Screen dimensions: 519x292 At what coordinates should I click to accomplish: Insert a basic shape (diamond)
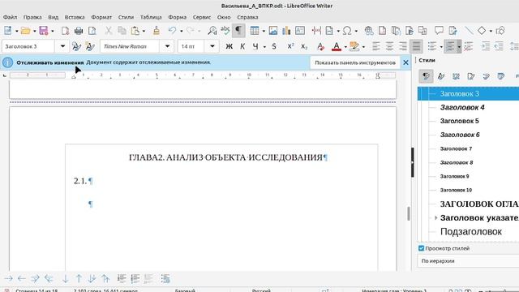[x=482, y=31]
